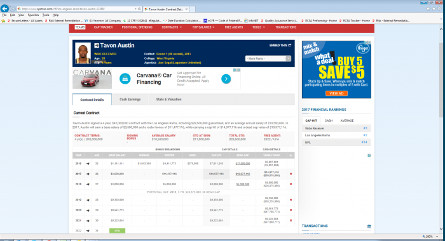Switch to the Cash Earnings tab

130,100
